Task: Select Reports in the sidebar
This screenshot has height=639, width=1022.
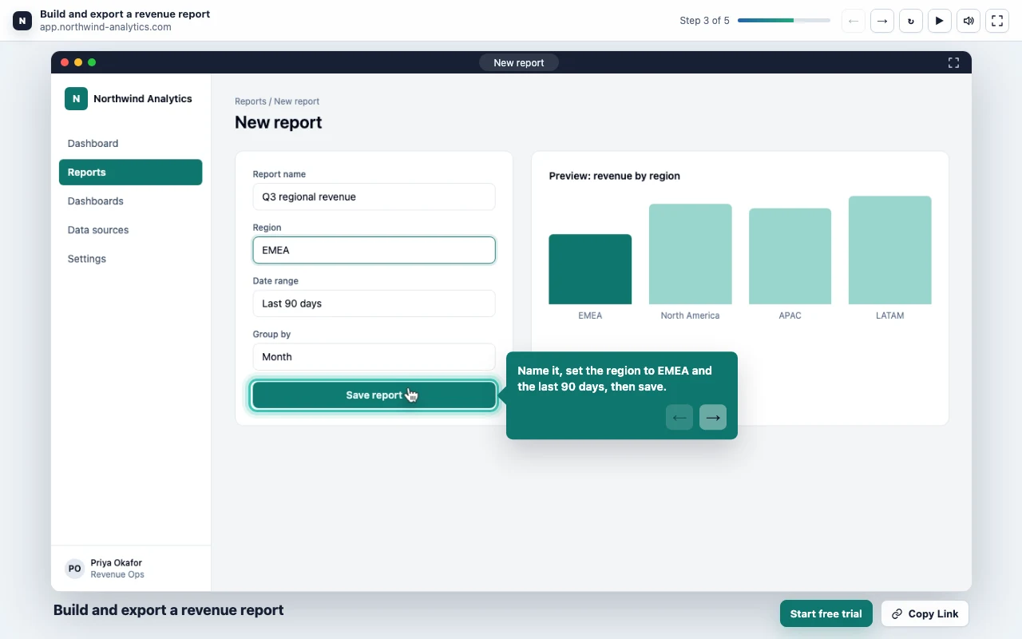Action: click(x=130, y=173)
